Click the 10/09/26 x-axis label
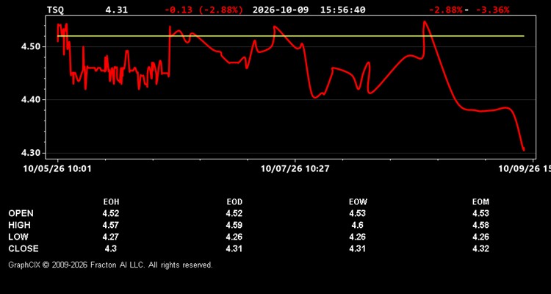 tap(525, 169)
